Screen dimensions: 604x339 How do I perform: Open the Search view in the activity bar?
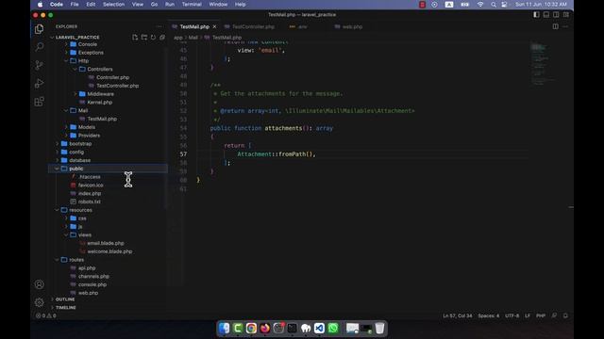(39, 47)
